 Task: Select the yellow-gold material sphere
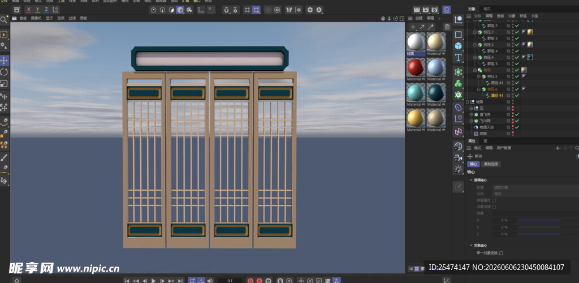click(416, 118)
